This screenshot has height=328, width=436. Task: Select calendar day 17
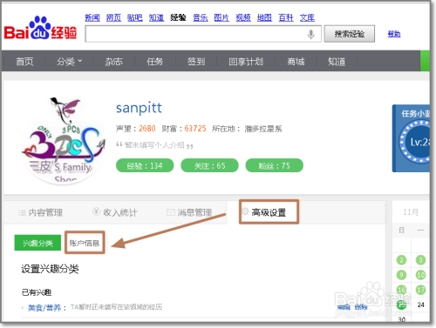coord(420,290)
